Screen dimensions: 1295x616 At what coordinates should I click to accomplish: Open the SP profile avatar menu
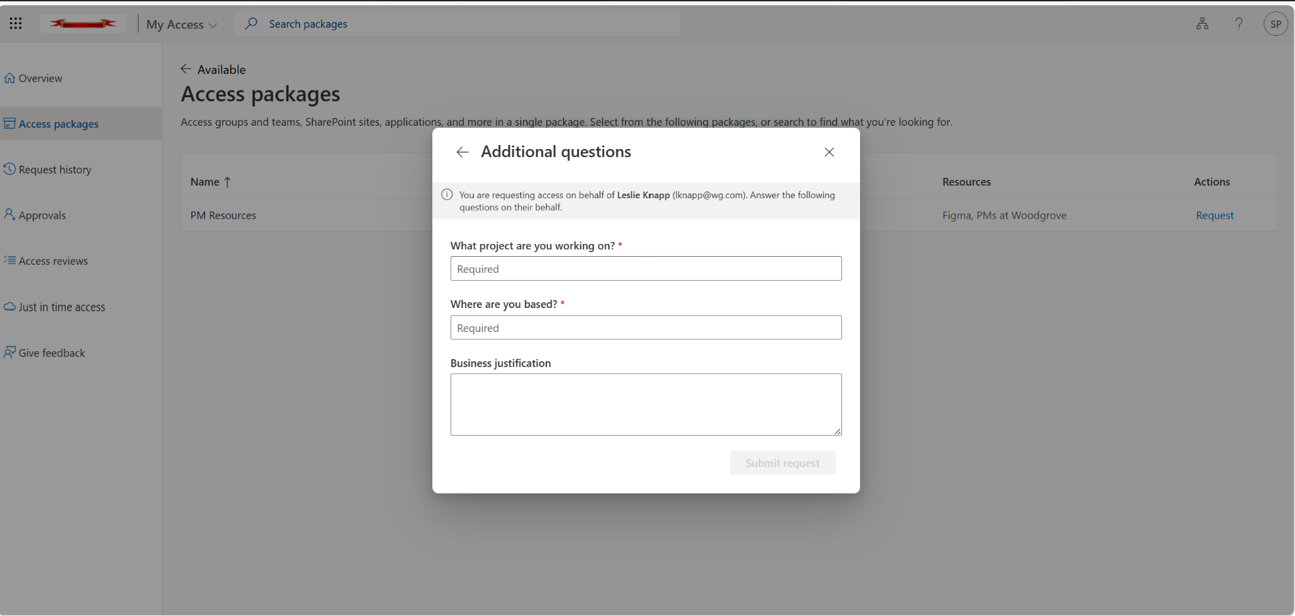pos(1276,23)
